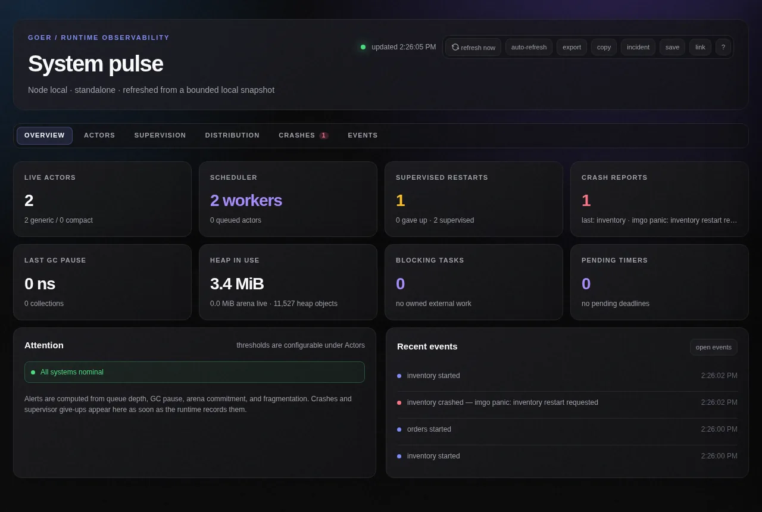The image size is (762, 512).
Task: Go to the Distribution tab
Action: pyautogui.click(x=232, y=136)
